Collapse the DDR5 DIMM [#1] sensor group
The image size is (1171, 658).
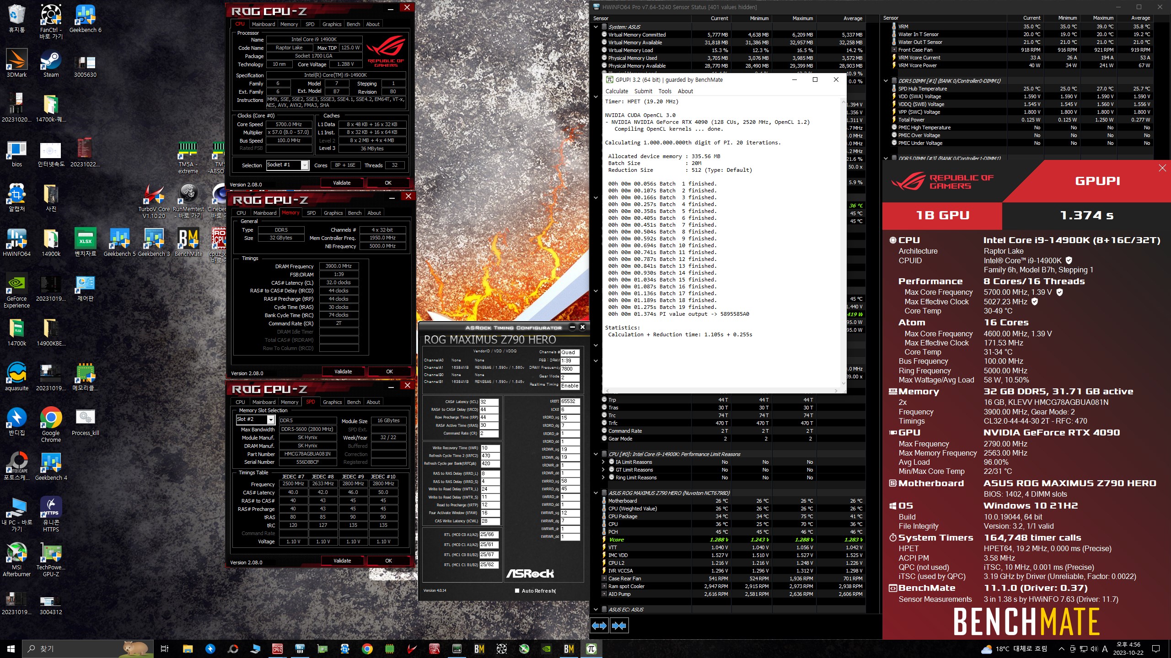coord(886,81)
